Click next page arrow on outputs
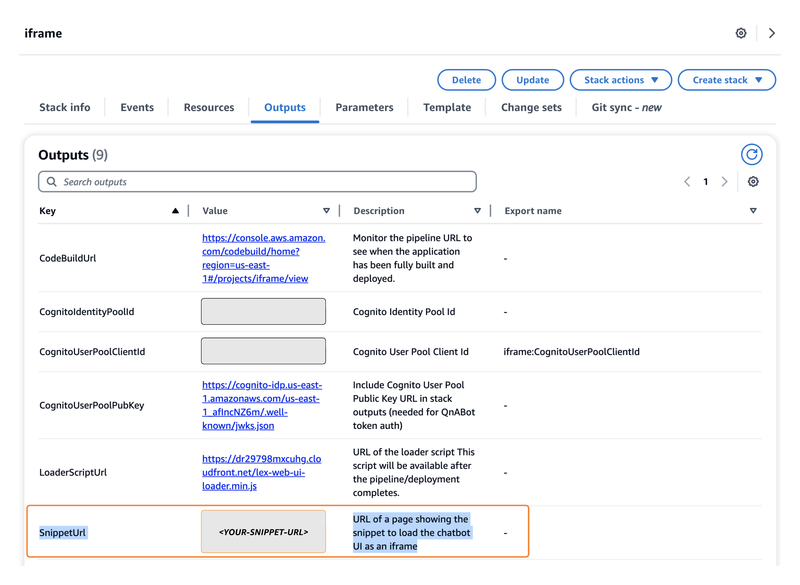800x585 pixels. [724, 182]
